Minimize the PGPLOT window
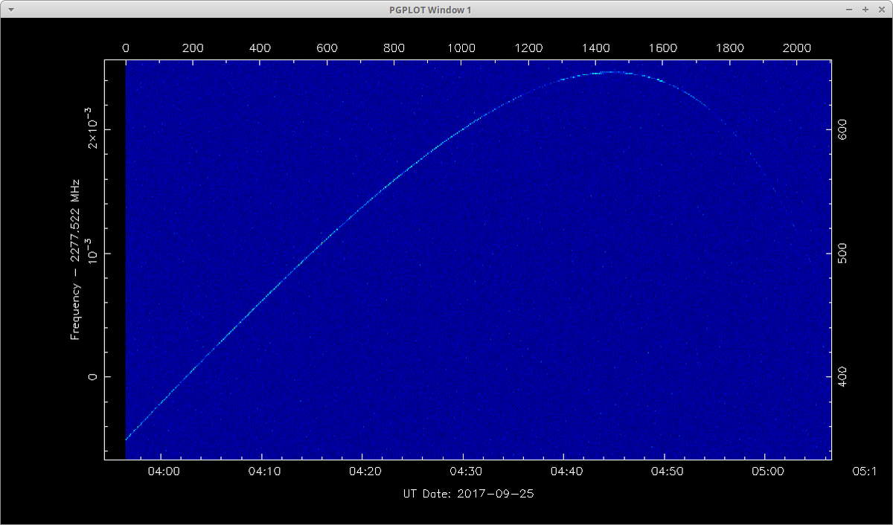Screen dimensions: 893x525 click(x=849, y=10)
